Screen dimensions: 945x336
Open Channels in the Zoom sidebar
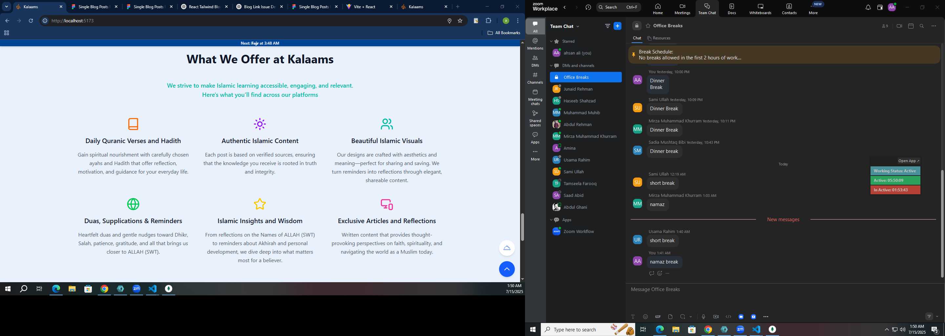point(535,78)
